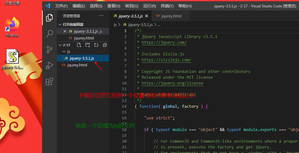Image resolution: width=299 pixels, height=153 pixels.
Task: Click line number 18 in gutter
Action: click(124, 130)
